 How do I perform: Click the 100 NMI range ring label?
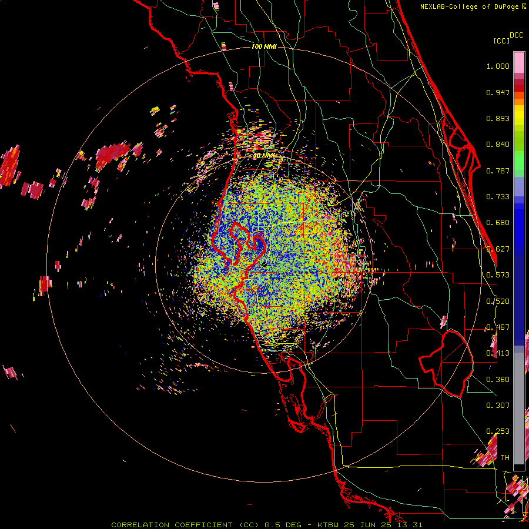tap(264, 46)
